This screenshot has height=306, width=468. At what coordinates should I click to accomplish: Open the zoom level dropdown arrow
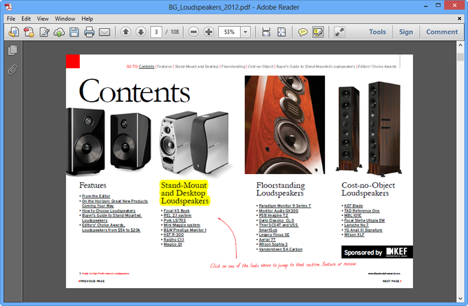tap(245, 32)
